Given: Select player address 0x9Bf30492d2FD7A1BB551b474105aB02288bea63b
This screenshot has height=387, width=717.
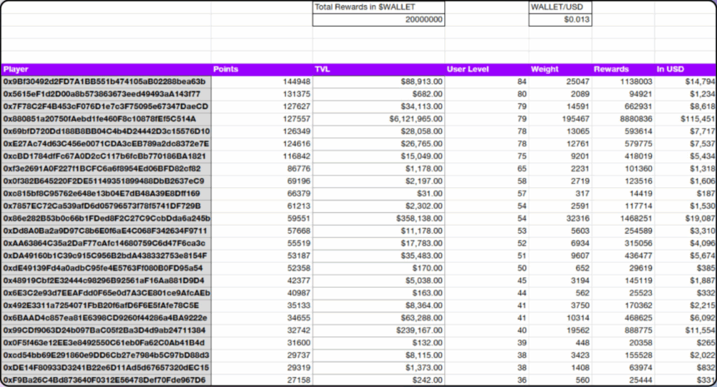Looking at the screenshot, I should pyautogui.click(x=106, y=82).
